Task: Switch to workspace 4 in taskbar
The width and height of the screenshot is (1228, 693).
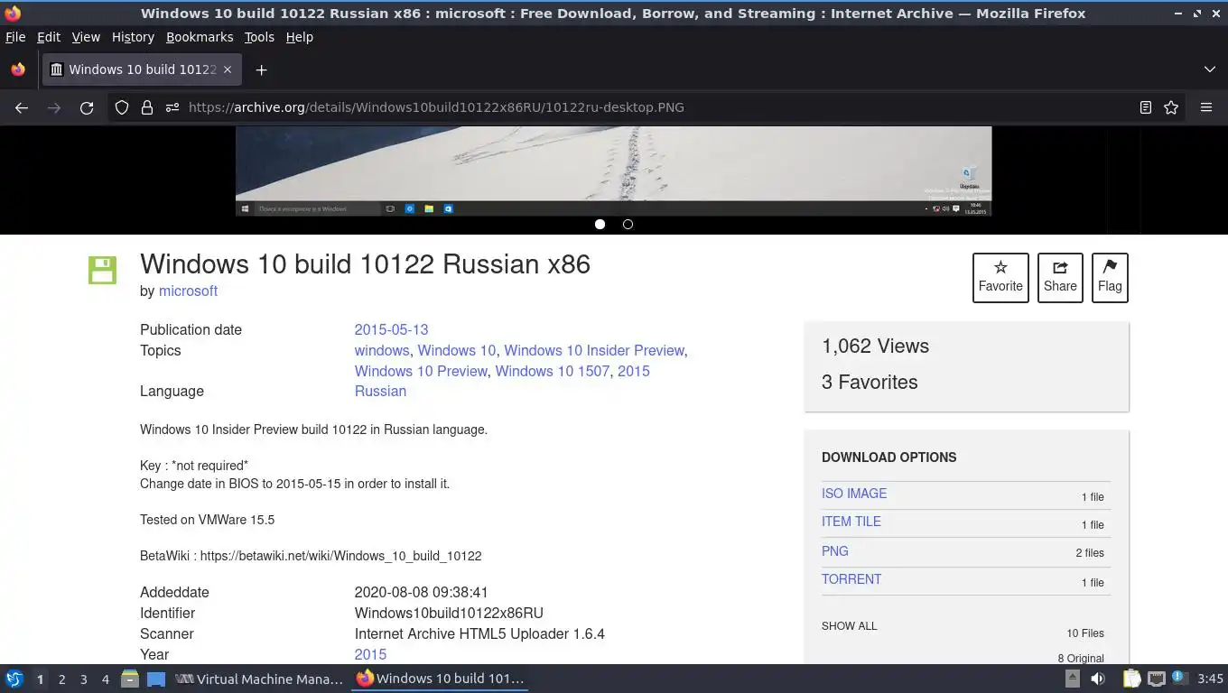Action: click(105, 679)
